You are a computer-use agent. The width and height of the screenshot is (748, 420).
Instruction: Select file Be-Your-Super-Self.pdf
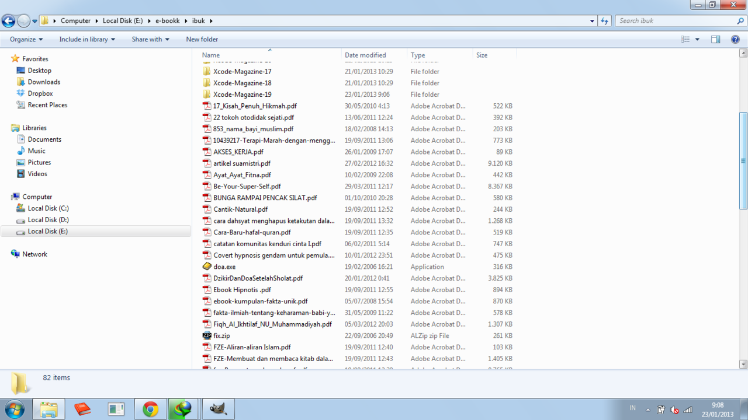(x=247, y=186)
